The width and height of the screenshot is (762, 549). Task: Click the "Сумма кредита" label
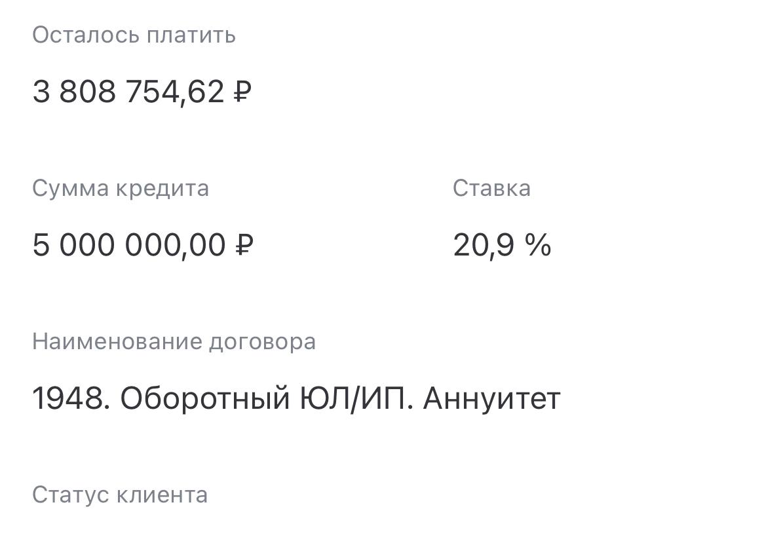[121, 189]
